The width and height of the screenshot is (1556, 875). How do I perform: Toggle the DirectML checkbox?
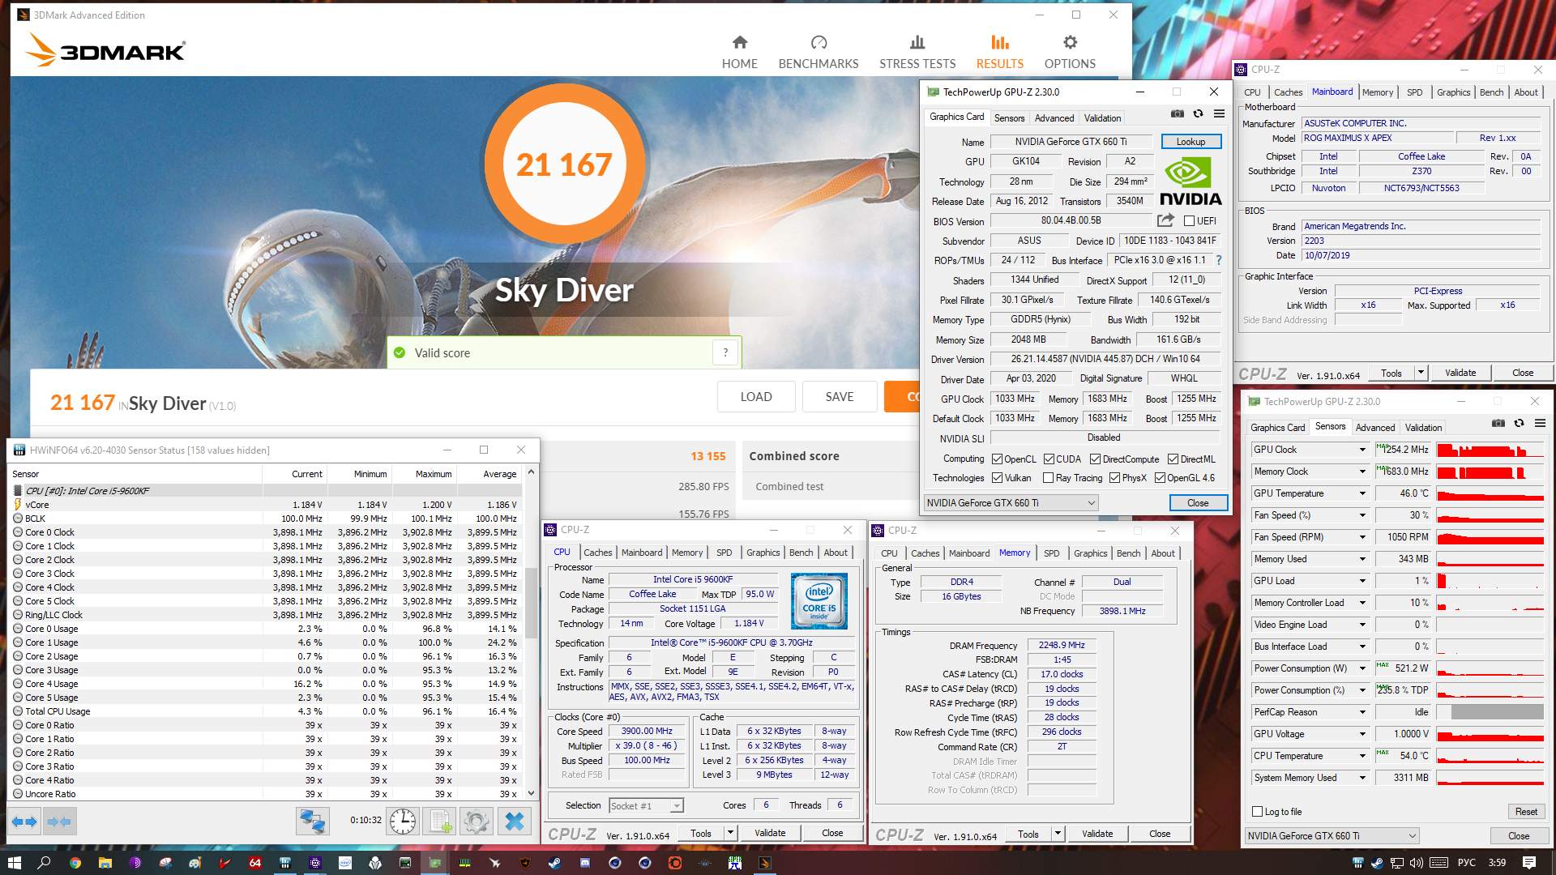pyautogui.click(x=1173, y=459)
